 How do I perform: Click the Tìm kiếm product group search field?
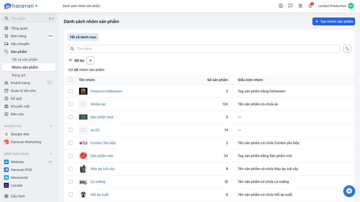204,49
